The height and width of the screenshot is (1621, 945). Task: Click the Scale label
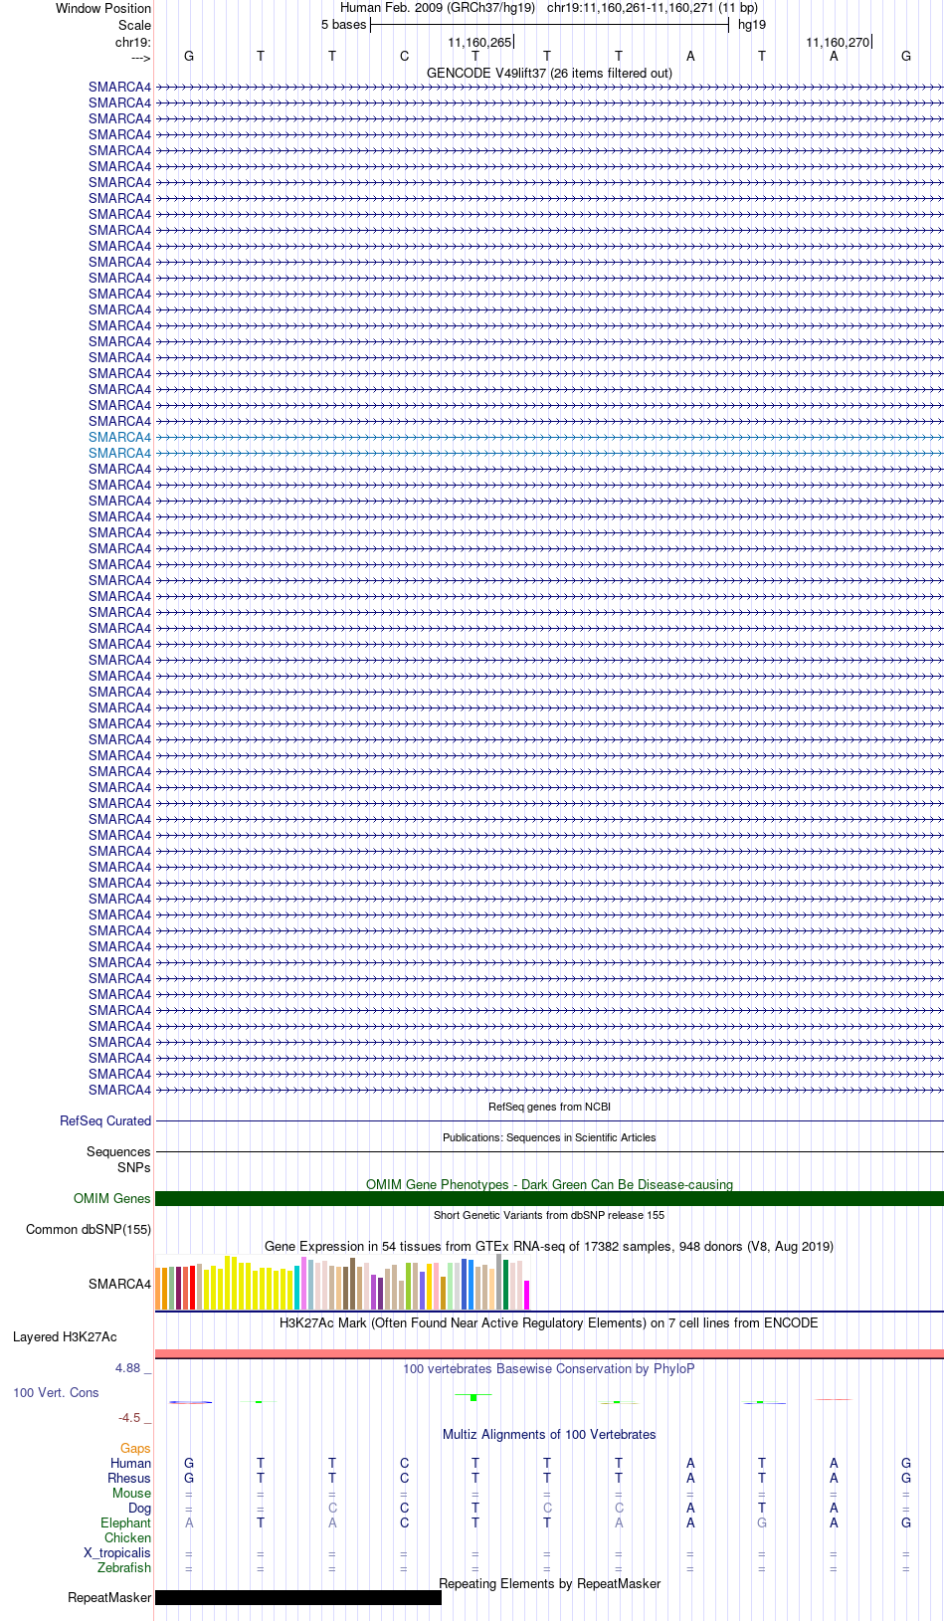(134, 25)
